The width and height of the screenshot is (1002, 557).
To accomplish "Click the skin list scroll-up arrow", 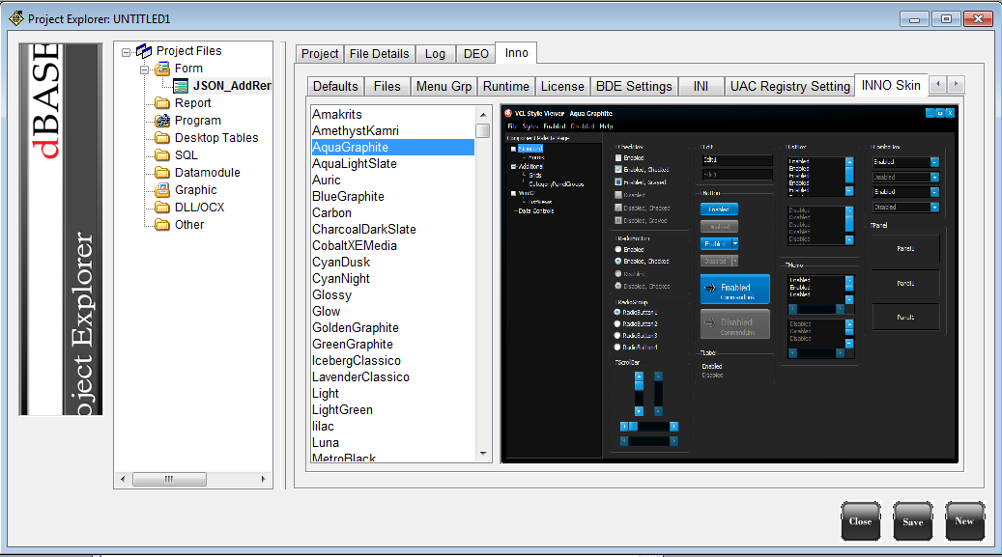I will click(x=483, y=115).
